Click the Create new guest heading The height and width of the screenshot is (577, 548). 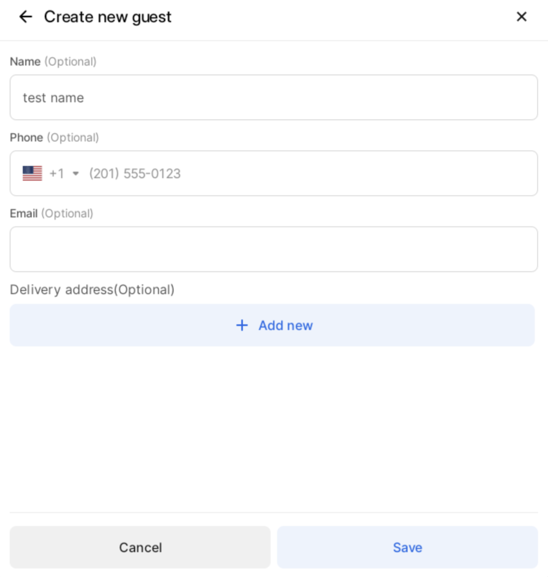pyautogui.click(x=108, y=17)
